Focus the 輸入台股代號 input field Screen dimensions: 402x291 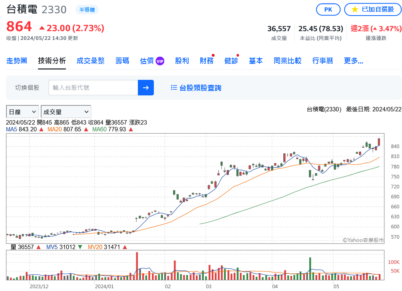tap(94, 87)
